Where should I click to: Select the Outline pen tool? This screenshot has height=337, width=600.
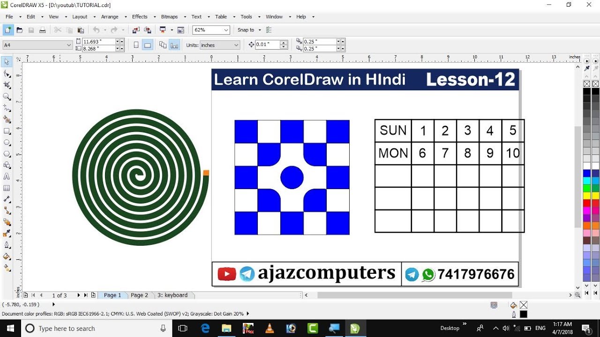tap(7, 245)
